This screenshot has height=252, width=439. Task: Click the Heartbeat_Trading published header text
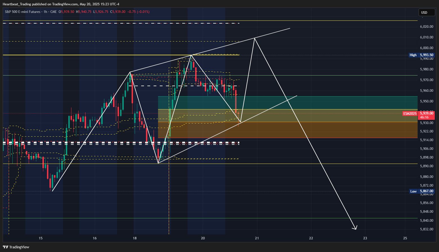click(61, 4)
